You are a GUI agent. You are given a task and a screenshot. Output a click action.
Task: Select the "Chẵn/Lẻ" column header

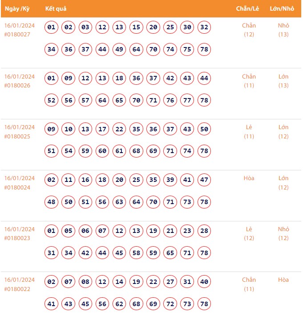coord(249,9)
